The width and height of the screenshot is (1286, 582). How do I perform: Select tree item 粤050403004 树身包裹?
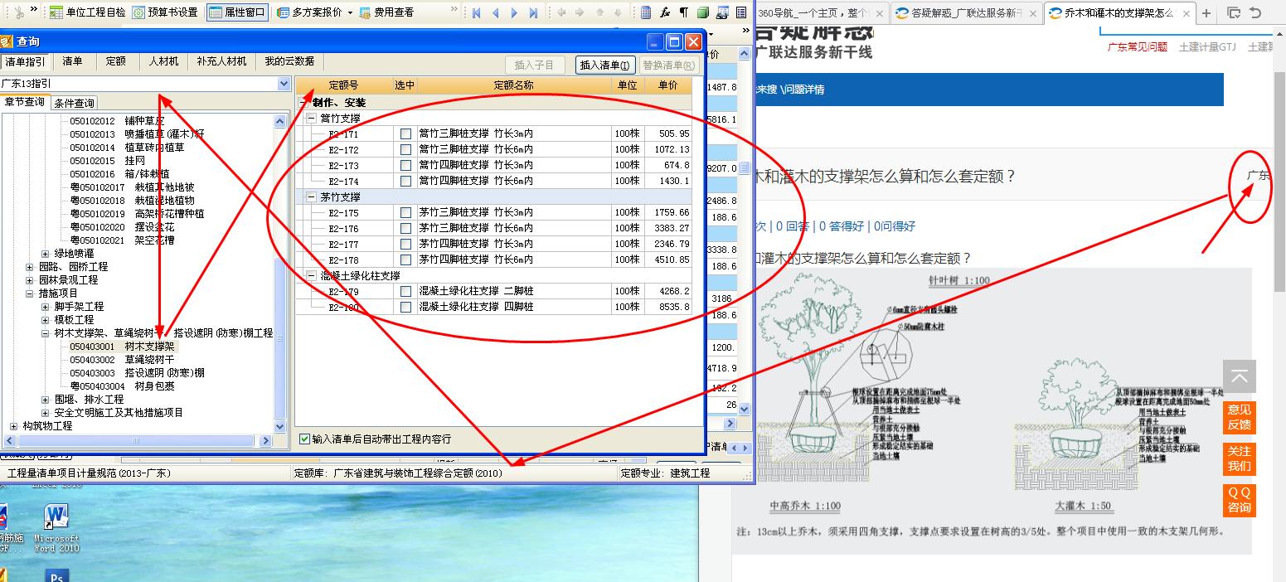click(122, 386)
